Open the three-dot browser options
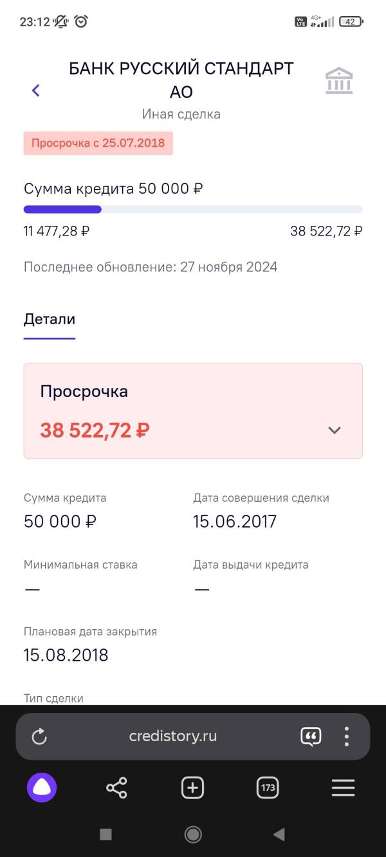Screen dimensions: 386x857 click(347, 737)
